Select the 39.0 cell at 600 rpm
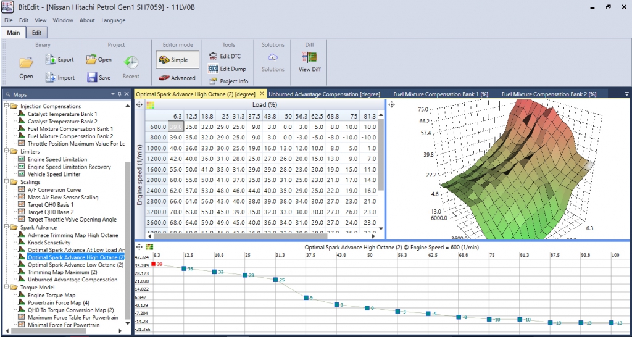632x337 pixels. [176, 126]
